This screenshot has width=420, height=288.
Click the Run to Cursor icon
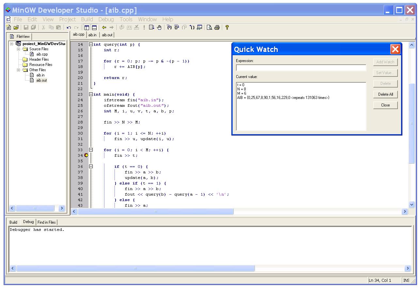click(x=192, y=28)
